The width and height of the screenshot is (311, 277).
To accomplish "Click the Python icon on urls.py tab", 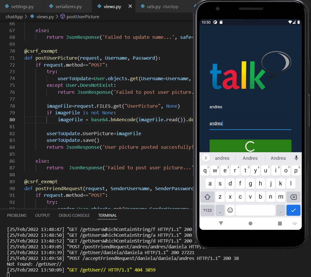I will 142,6.
